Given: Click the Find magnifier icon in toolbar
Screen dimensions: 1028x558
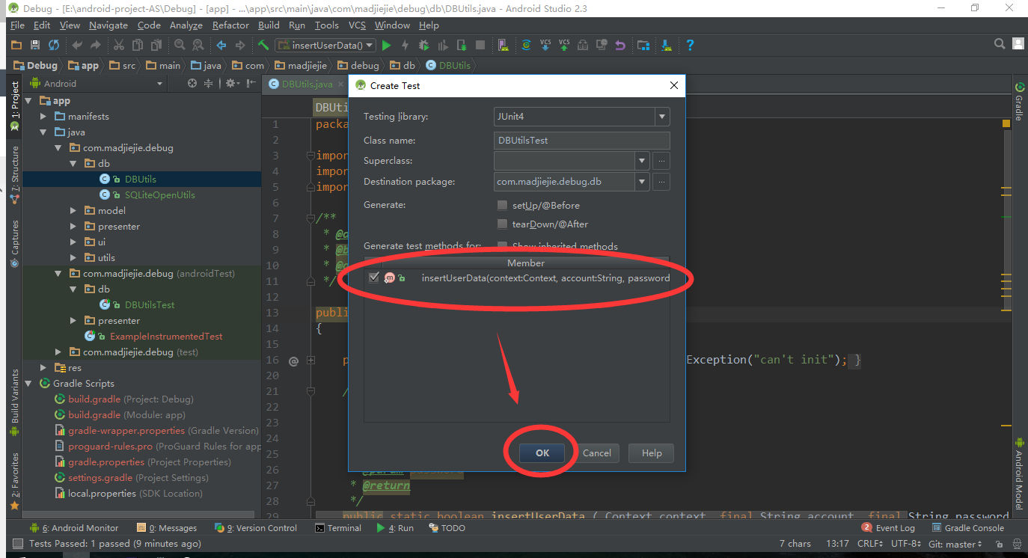Looking at the screenshot, I should point(179,45).
